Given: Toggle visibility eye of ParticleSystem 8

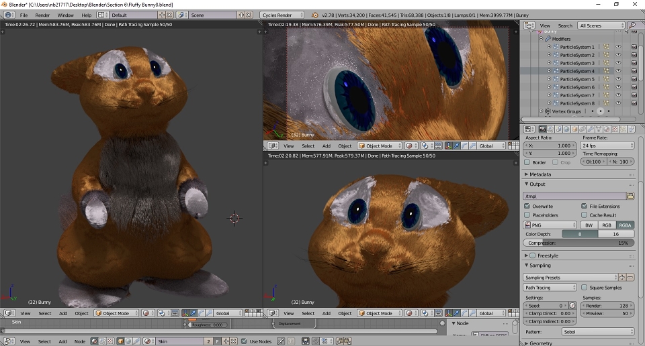Looking at the screenshot, I should (618, 103).
